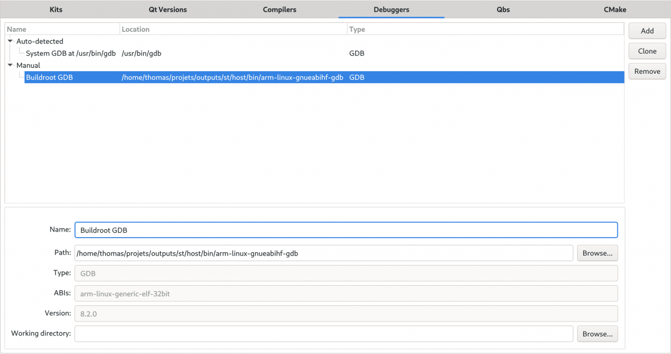Browse for the debugger Path
This screenshot has height=354, width=671.
(x=597, y=253)
